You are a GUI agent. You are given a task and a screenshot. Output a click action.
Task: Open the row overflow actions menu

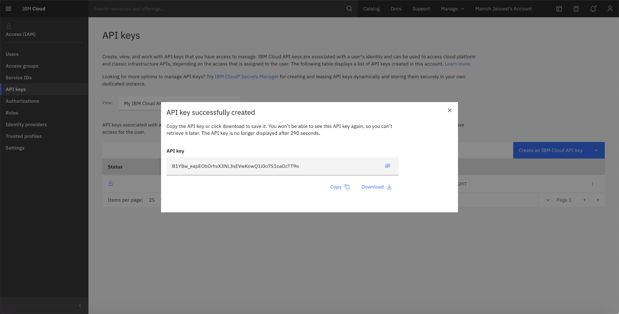tap(592, 184)
